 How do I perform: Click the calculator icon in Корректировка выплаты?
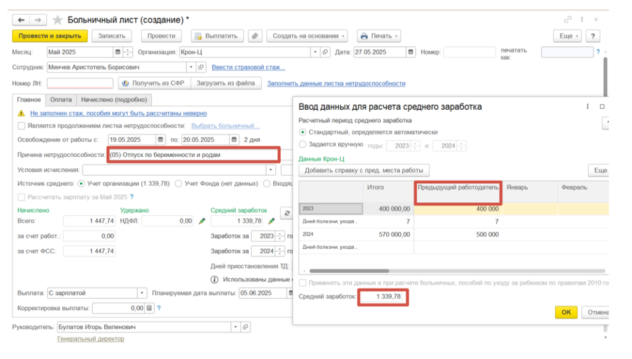pyautogui.click(x=149, y=308)
